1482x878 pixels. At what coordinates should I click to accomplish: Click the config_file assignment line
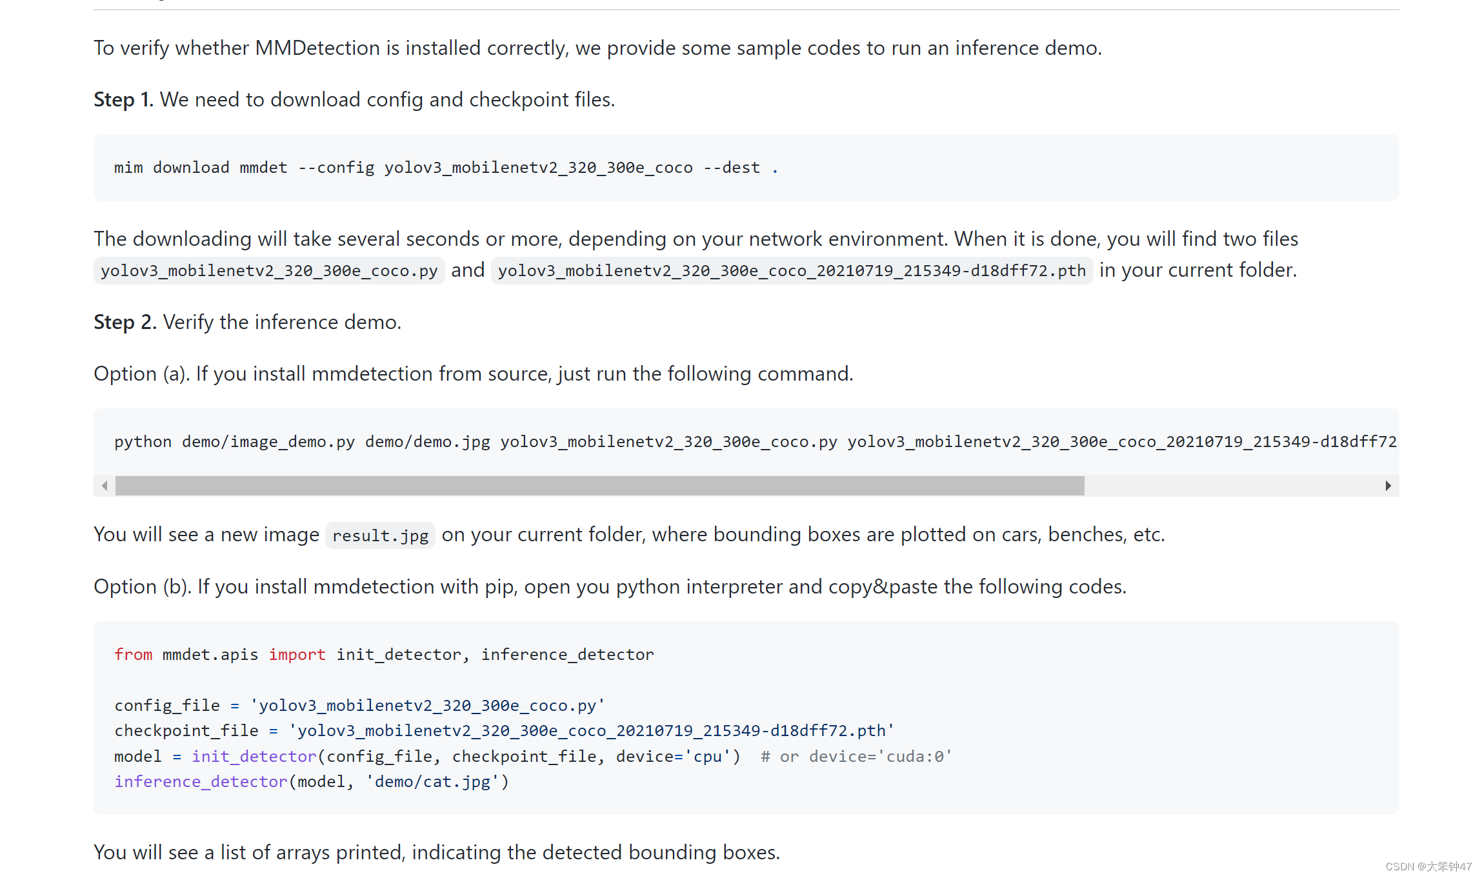[359, 706]
